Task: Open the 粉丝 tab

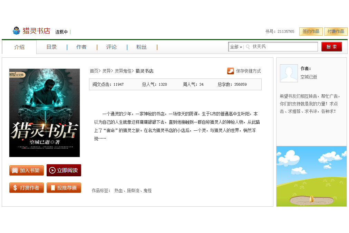Action: pyautogui.click(x=141, y=47)
